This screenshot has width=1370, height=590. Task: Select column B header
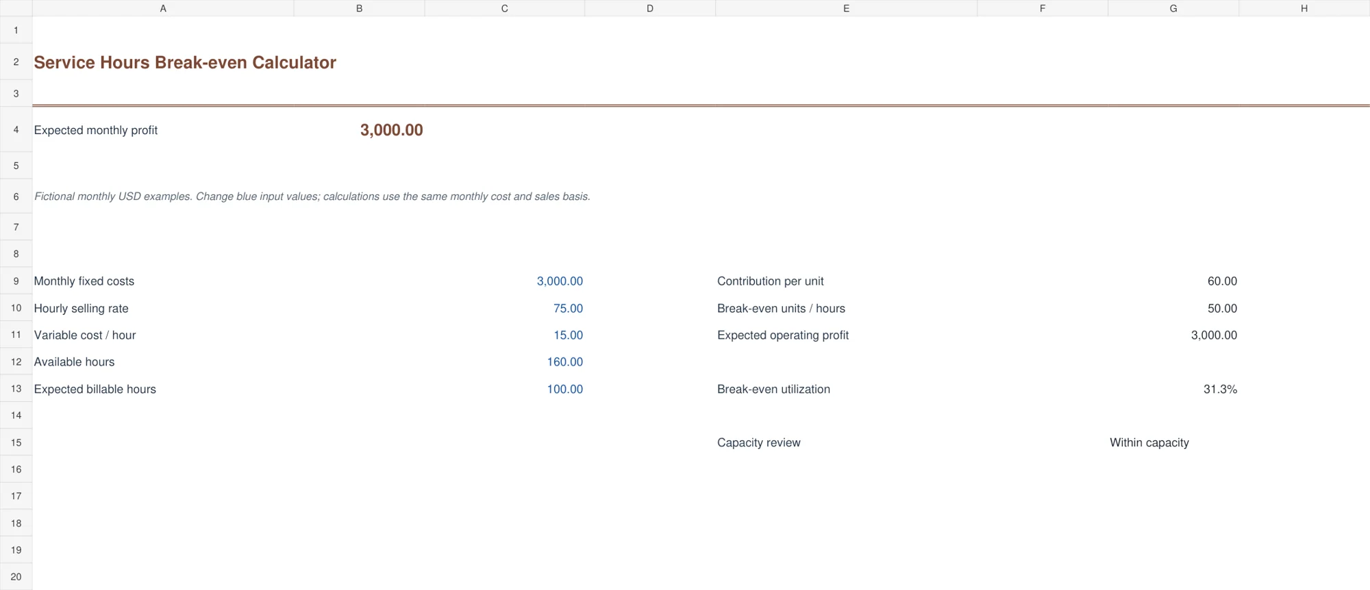click(x=359, y=8)
